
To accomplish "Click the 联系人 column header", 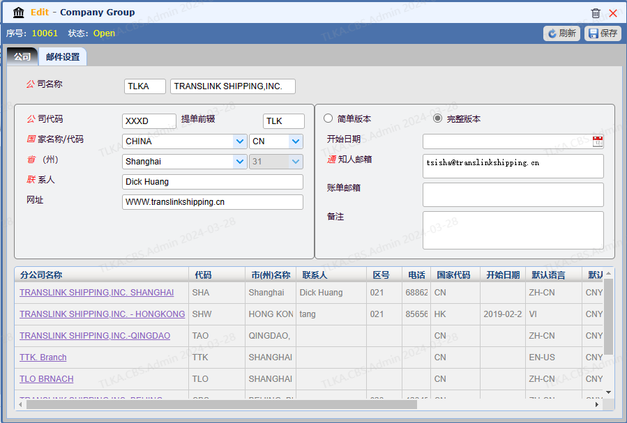I will click(x=331, y=275).
